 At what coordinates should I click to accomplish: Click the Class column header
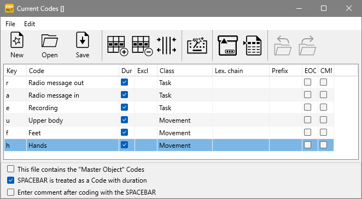pyautogui.click(x=185, y=71)
